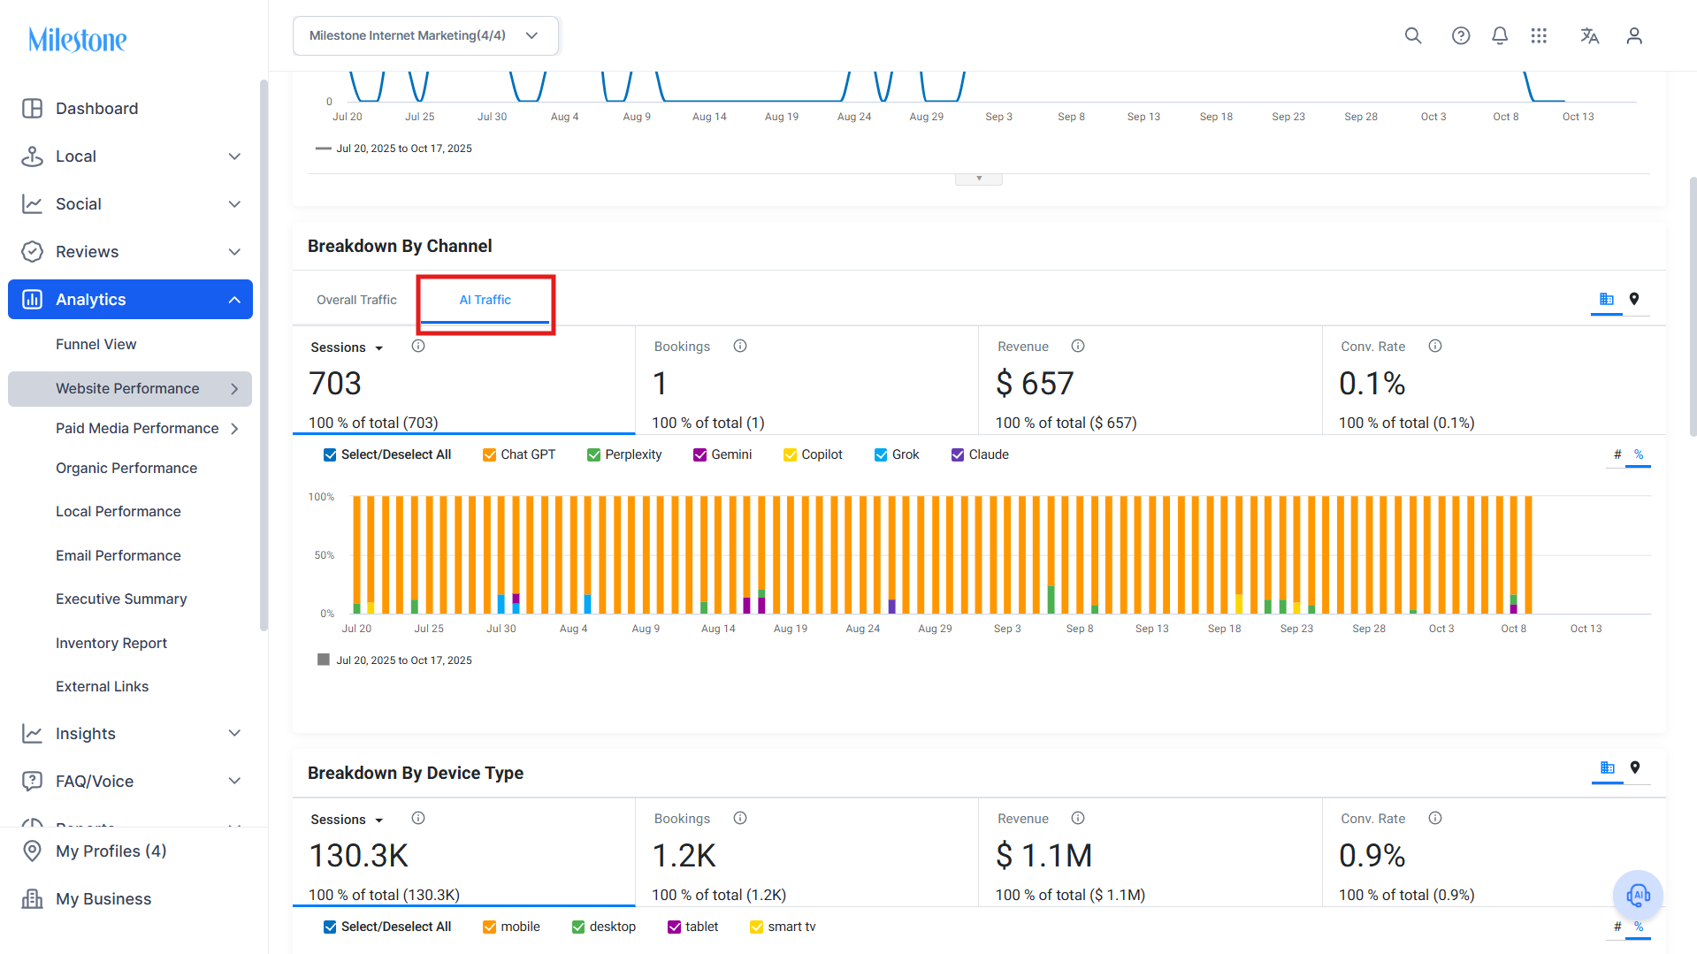Image resolution: width=1697 pixels, height=954 pixels.
Task: Open the Sessions metric dropdown in channel breakdown
Action: [347, 347]
